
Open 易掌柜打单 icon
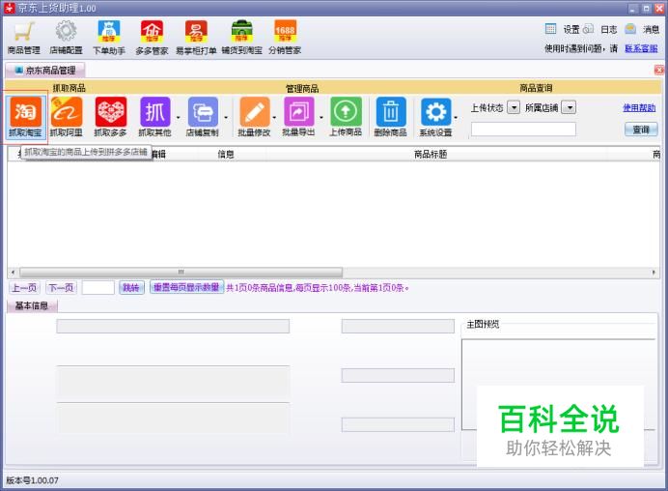(x=196, y=38)
